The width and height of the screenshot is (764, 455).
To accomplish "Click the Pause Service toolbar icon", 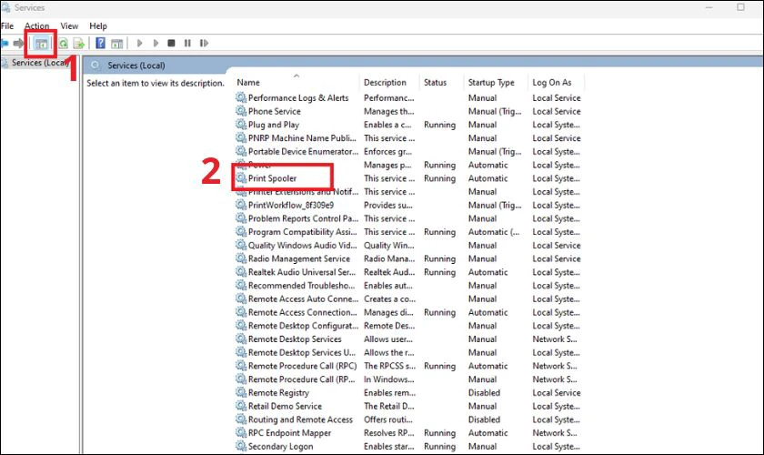I will pos(187,43).
